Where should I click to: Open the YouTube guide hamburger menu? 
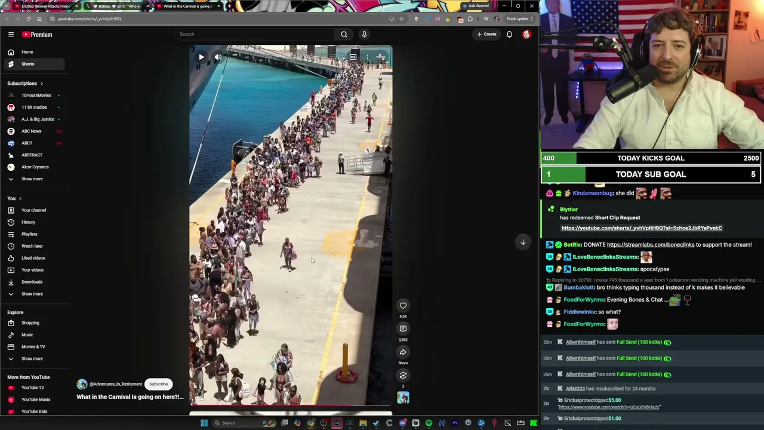pos(11,35)
